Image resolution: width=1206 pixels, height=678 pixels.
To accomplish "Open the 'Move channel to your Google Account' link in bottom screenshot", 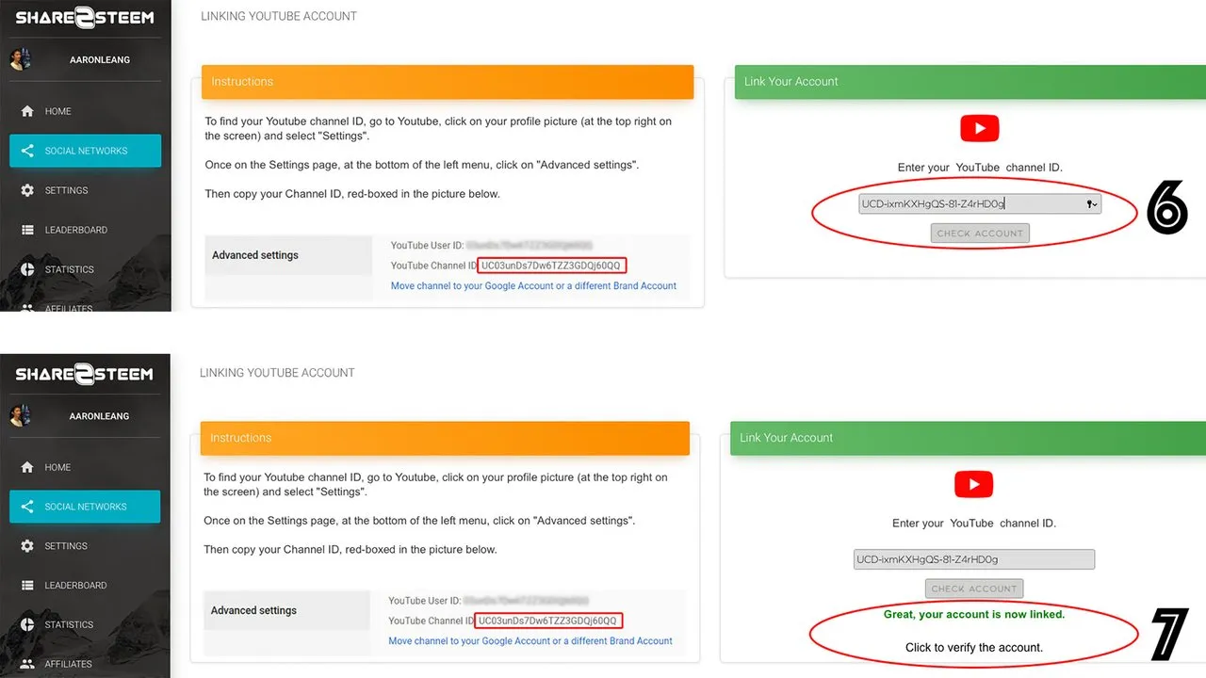I will pos(530,640).
